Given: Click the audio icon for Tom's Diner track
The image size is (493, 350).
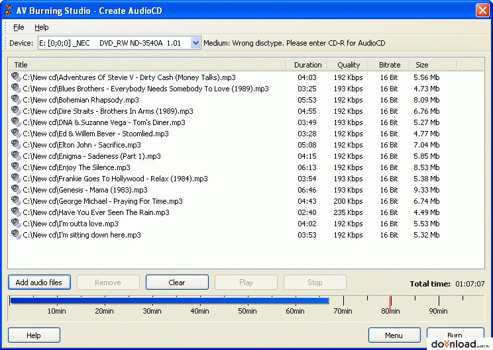Looking at the screenshot, I should [x=15, y=122].
